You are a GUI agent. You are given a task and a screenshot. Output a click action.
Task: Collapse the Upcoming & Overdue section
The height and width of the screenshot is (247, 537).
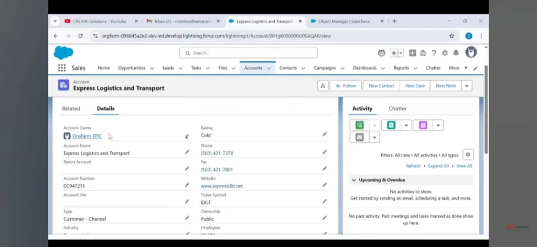click(354, 180)
